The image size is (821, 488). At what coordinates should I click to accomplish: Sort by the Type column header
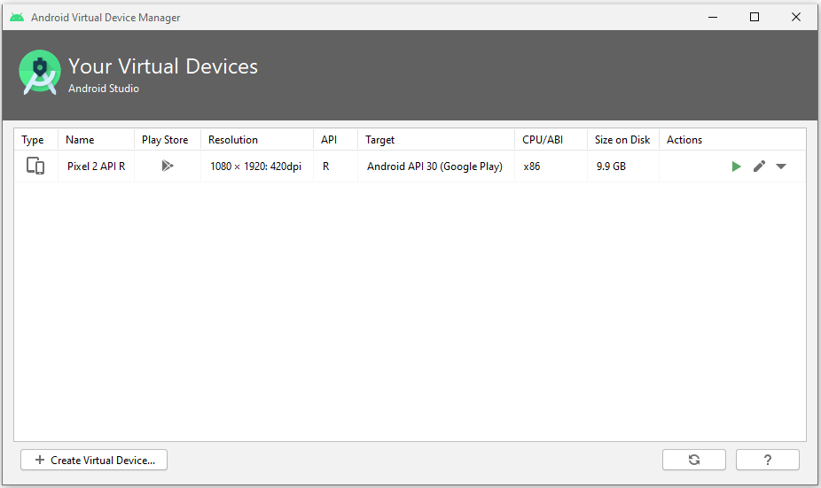click(35, 140)
